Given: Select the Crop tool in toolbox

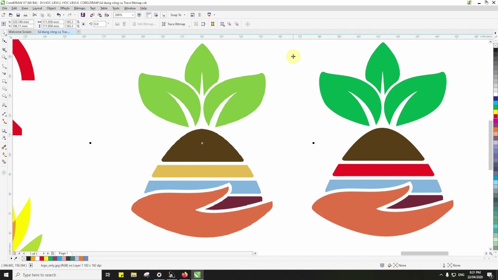Looking at the screenshot, I should pos(4,50).
